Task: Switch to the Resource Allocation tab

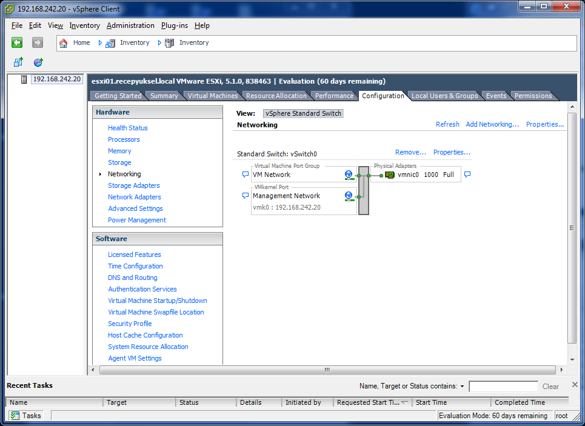Action: pos(276,96)
